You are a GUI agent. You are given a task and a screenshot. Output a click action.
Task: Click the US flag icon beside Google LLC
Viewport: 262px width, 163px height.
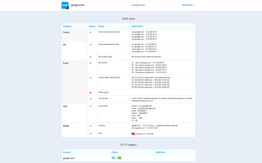tap(133, 134)
